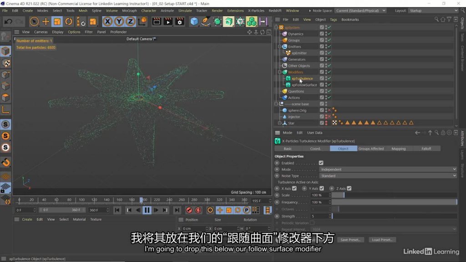Screen dimensions: 466x262
Task: Open search icon in Object Manager
Action: (436, 20)
